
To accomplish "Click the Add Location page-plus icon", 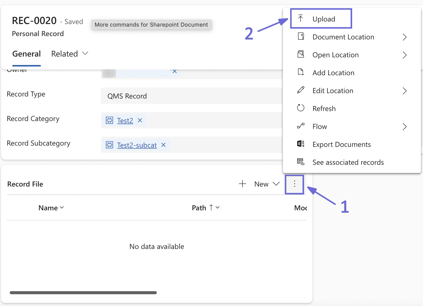I will coord(301,72).
